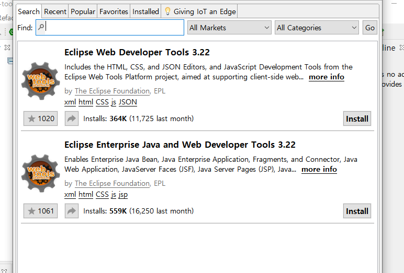
Task: Click the share arrow for Enterprise Java Tools
Action: point(72,211)
